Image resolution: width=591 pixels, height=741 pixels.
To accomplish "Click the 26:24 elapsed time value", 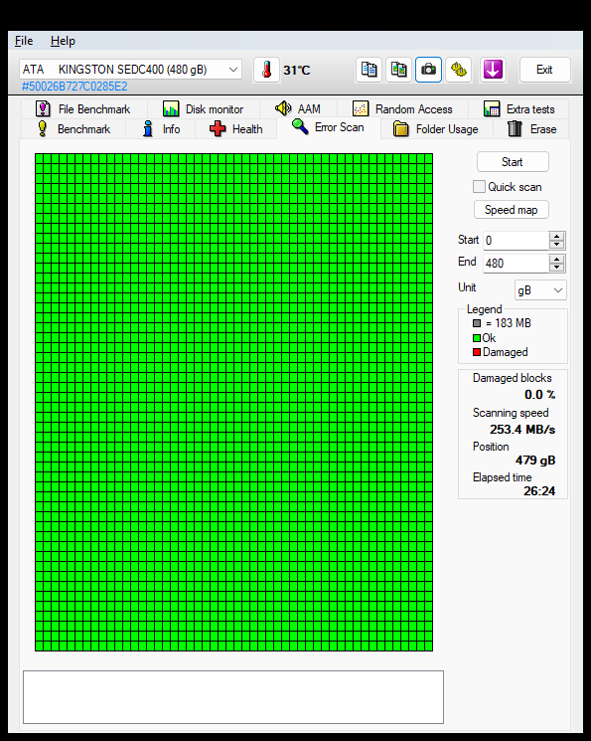I will coord(539,491).
